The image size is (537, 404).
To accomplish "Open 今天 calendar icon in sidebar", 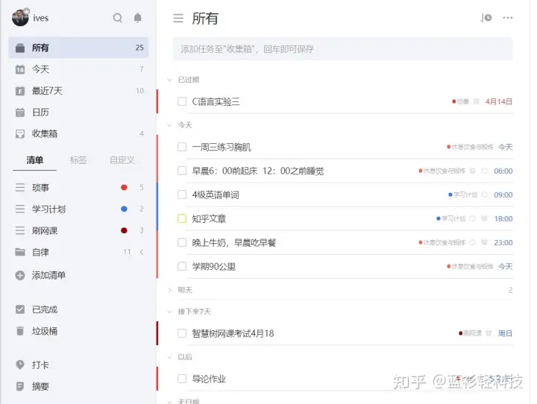I will click(20, 69).
